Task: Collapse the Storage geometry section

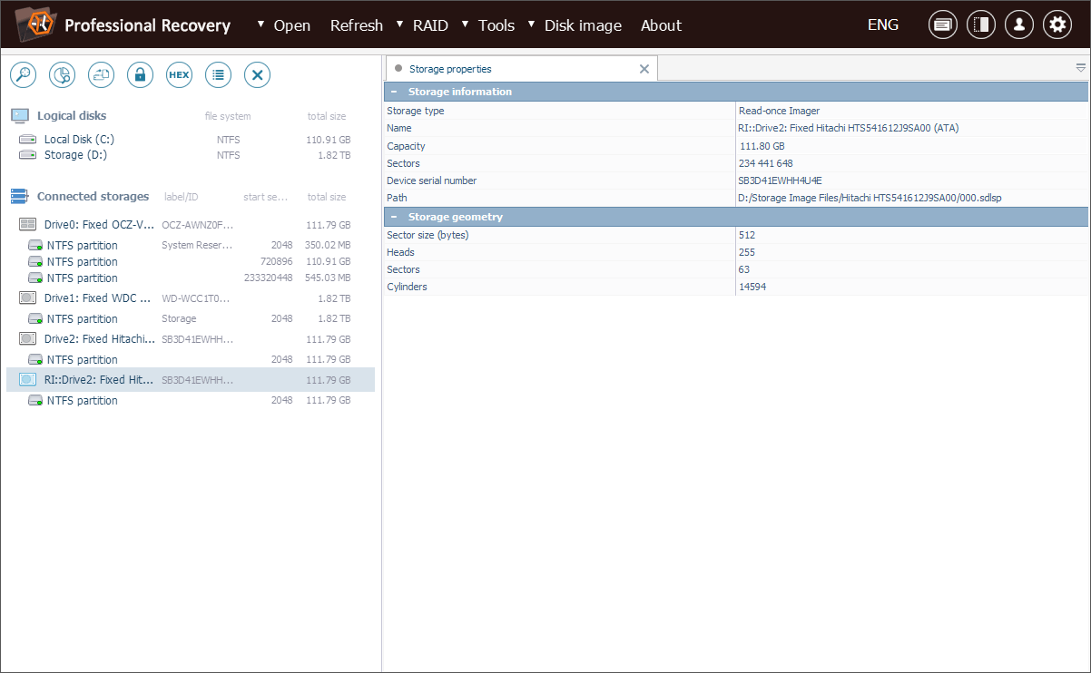Action: tap(394, 217)
